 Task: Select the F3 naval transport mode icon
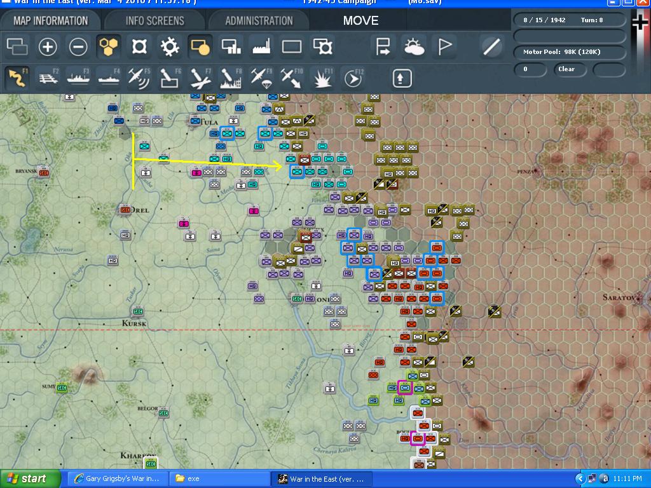point(78,78)
